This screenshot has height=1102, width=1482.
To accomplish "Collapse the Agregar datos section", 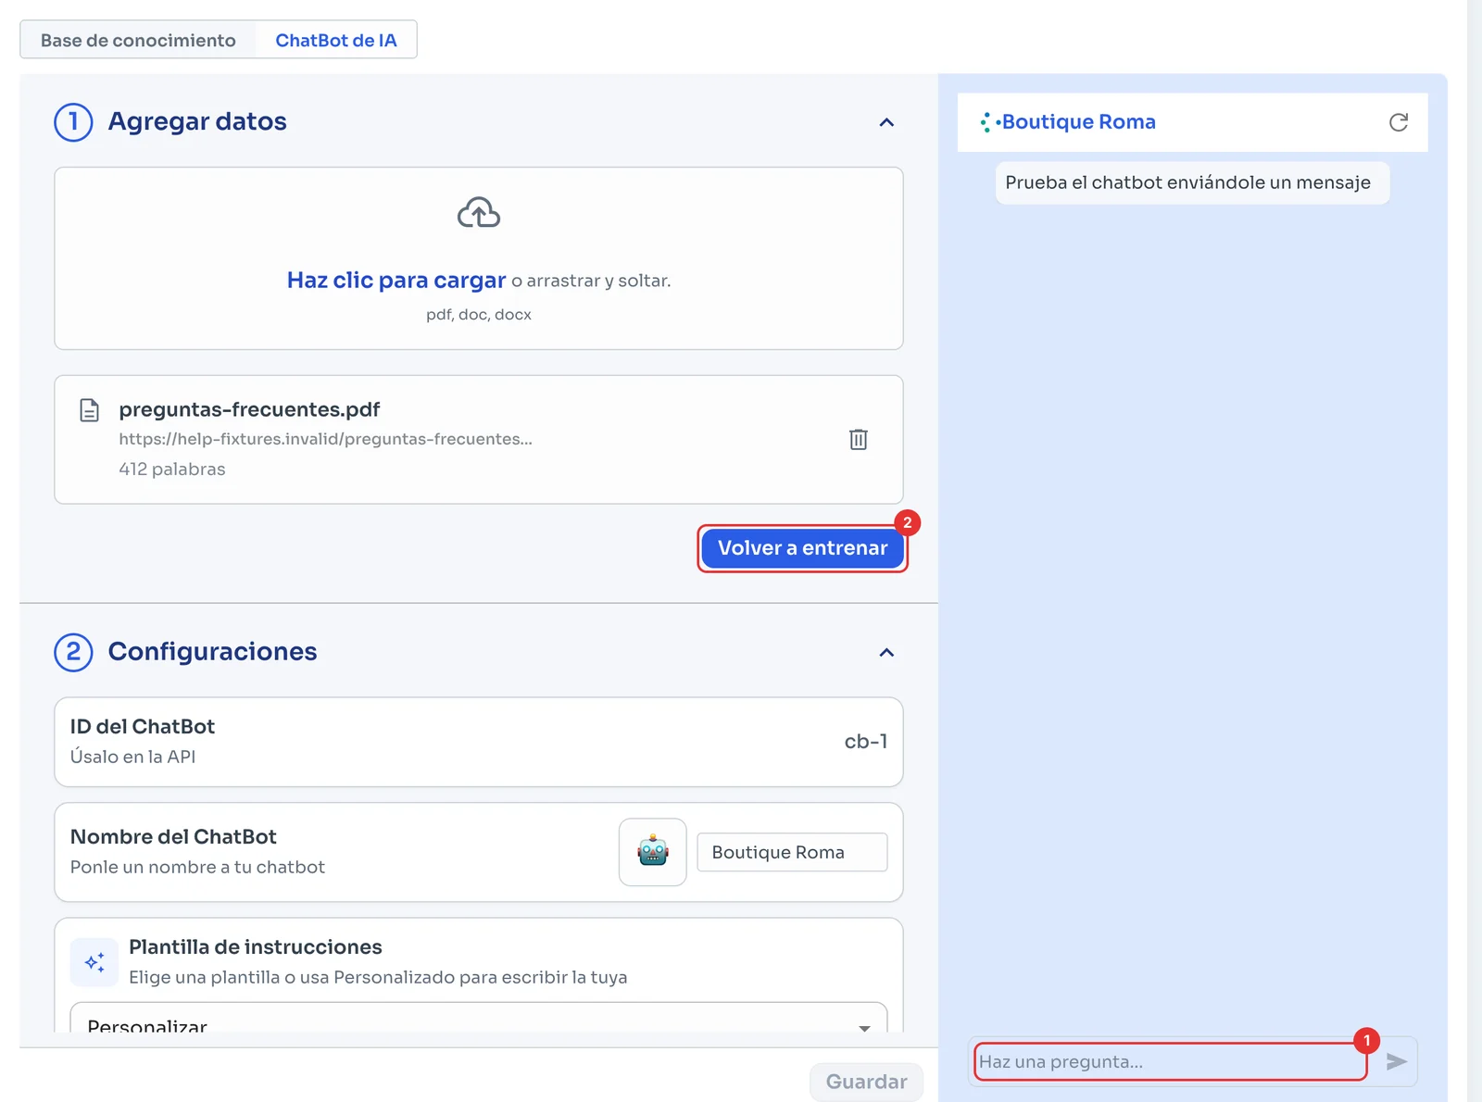I will (886, 122).
